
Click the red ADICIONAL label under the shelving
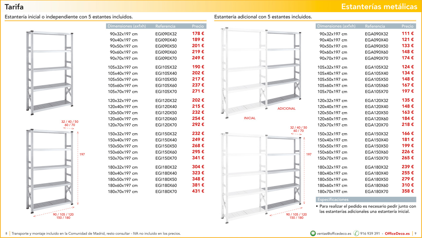tap(286, 109)
